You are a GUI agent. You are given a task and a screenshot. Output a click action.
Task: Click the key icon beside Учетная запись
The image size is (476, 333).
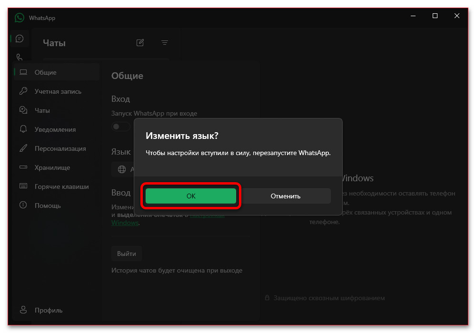(23, 91)
